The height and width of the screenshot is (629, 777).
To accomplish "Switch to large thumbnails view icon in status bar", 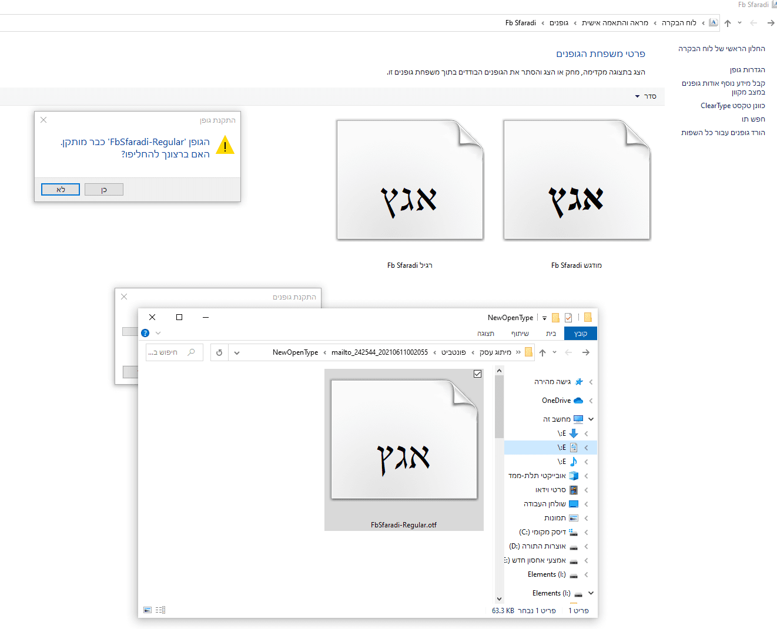I will click(x=148, y=610).
